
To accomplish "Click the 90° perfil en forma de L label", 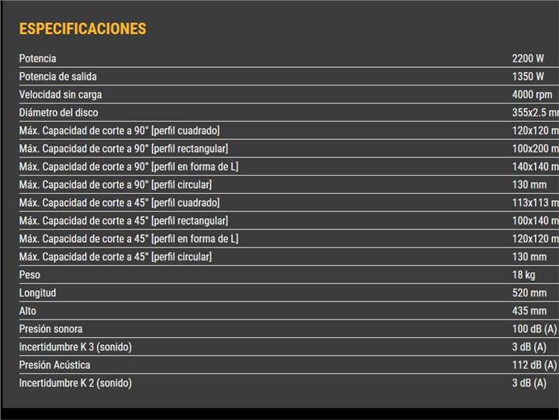I will (128, 167).
